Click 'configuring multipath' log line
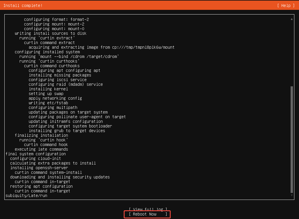This screenshot has height=219, width=299. pyautogui.click(x=53, y=107)
